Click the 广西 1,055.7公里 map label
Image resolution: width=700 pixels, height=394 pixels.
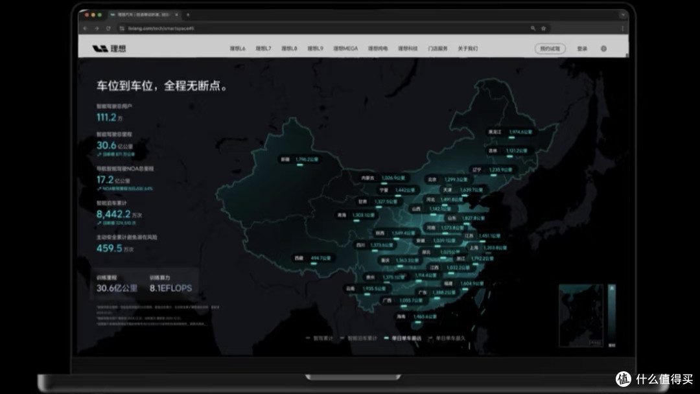click(x=402, y=301)
